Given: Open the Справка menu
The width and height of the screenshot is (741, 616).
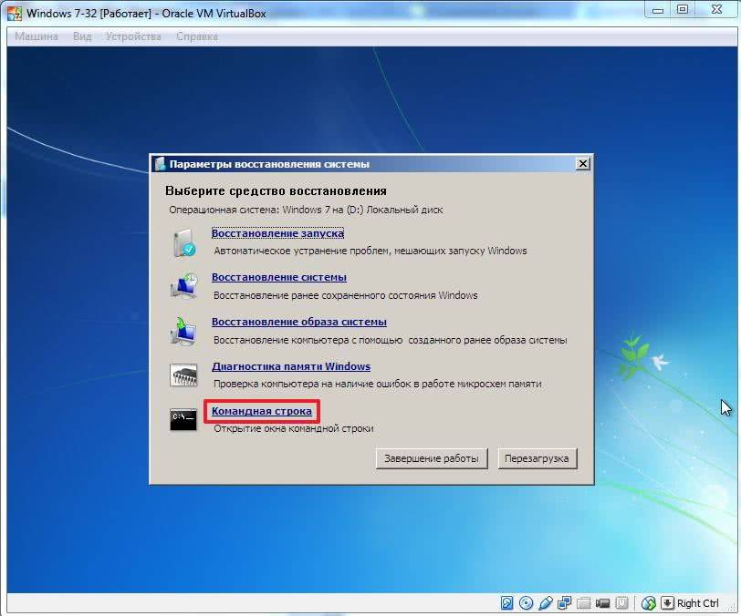Looking at the screenshot, I should (x=196, y=36).
